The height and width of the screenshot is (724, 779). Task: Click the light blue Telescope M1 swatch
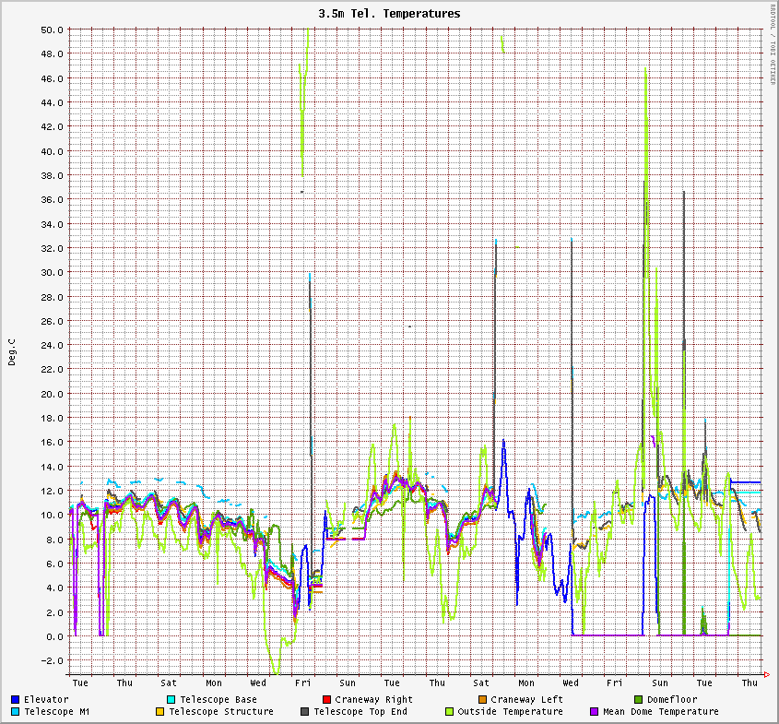click(x=16, y=712)
